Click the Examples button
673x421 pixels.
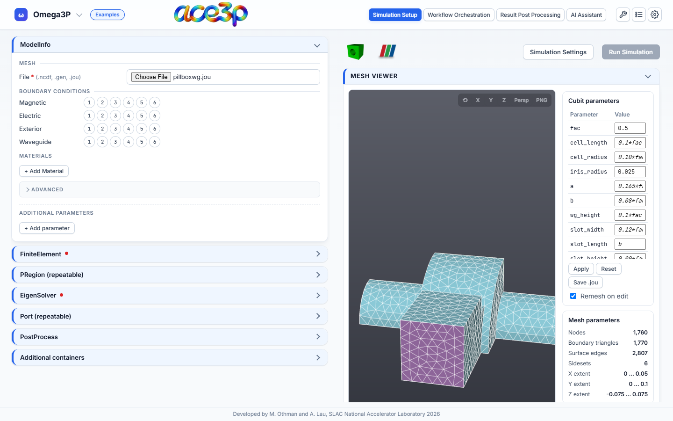coord(107,15)
